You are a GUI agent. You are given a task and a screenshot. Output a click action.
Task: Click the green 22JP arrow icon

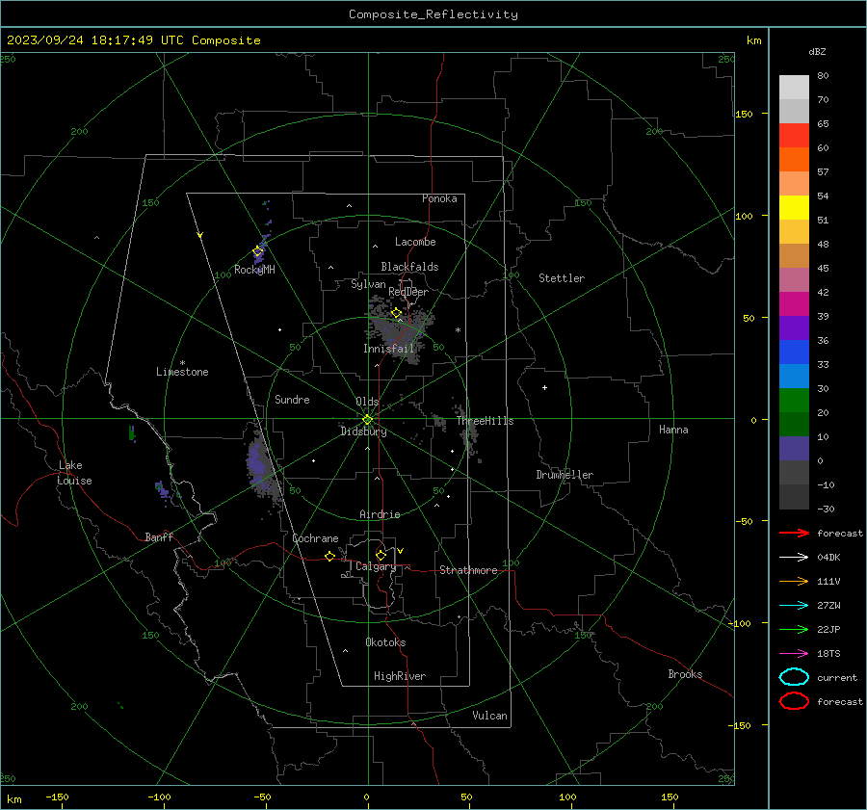(x=794, y=629)
